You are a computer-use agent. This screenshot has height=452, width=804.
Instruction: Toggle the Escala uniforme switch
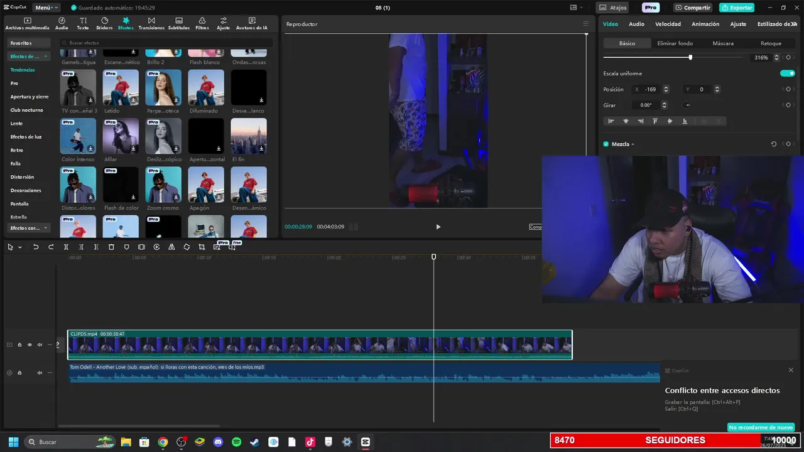point(787,73)
